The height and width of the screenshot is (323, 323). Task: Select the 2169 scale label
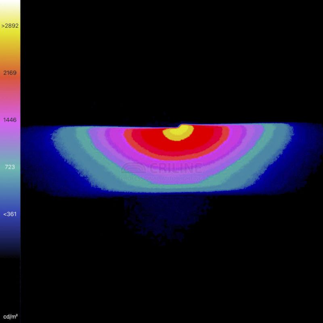point(10,73)
